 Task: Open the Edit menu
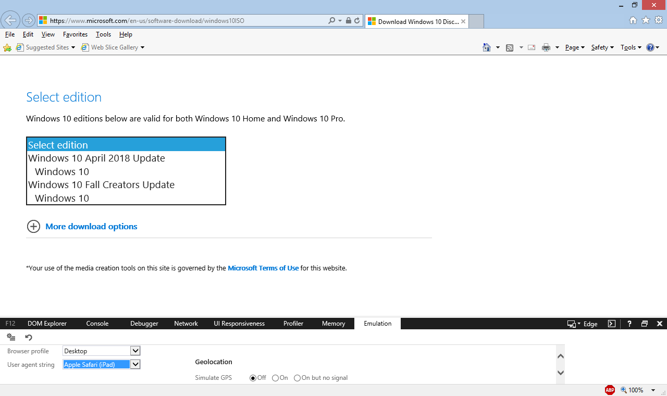[28, 34]
